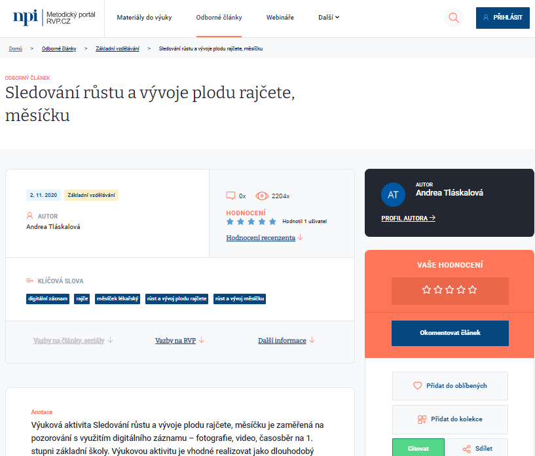Expand the Další navigation menu

(330, 18)
